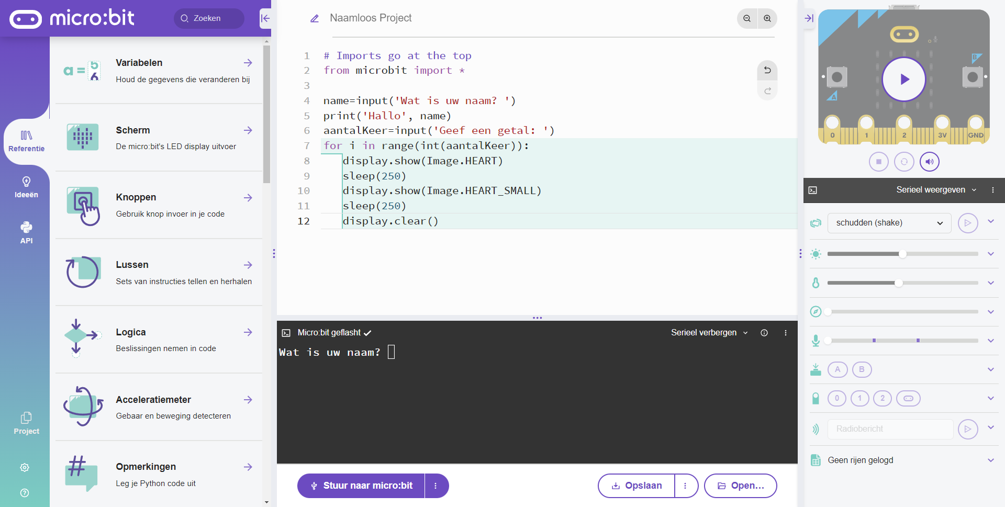Screen dimensions: 1005x507
Task: Click the Open... button
Action: click(x=740, y=486)
